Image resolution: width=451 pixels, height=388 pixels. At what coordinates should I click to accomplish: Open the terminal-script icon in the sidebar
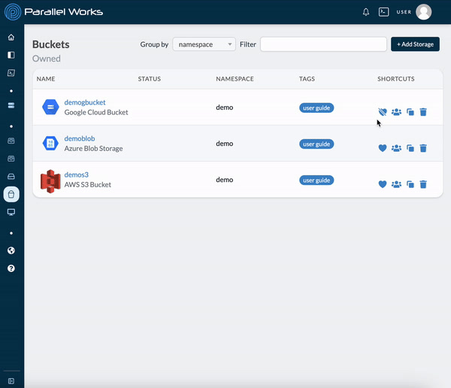coord(11,73)
